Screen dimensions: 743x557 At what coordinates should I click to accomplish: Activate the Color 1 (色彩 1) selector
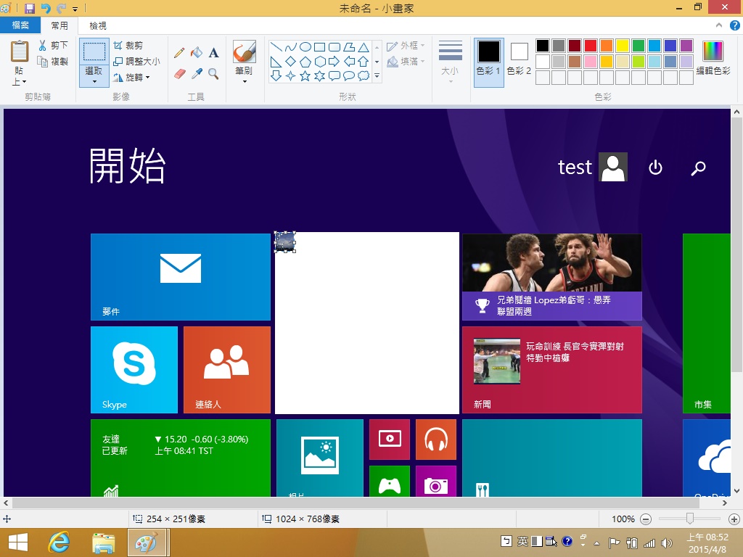tap(488, 62)
